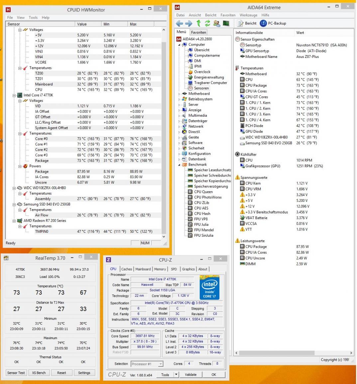Screen dimensions: 357x384
Task: Open the Bericht report toolbar button
Action: [247, 23]
